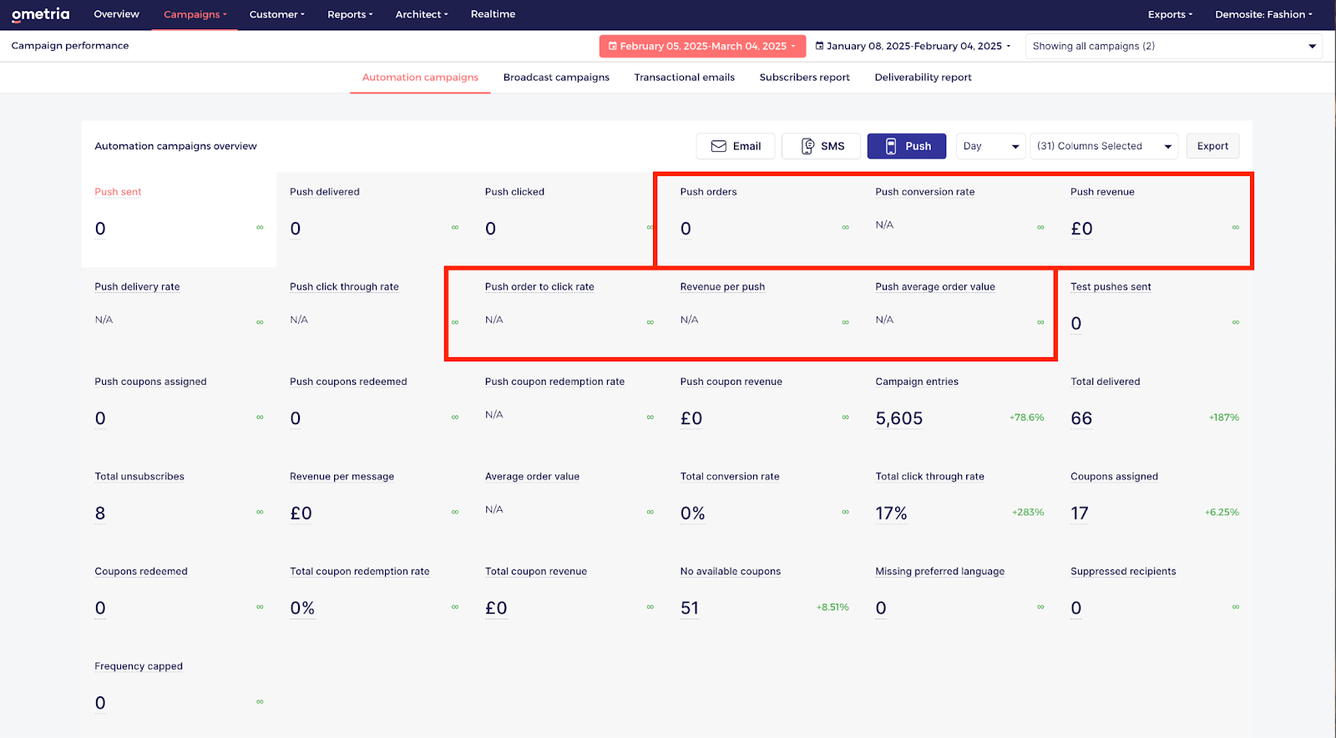Open the February 05 - March 04 date picker
This screenshot has width=1336, height=738.
702,46
